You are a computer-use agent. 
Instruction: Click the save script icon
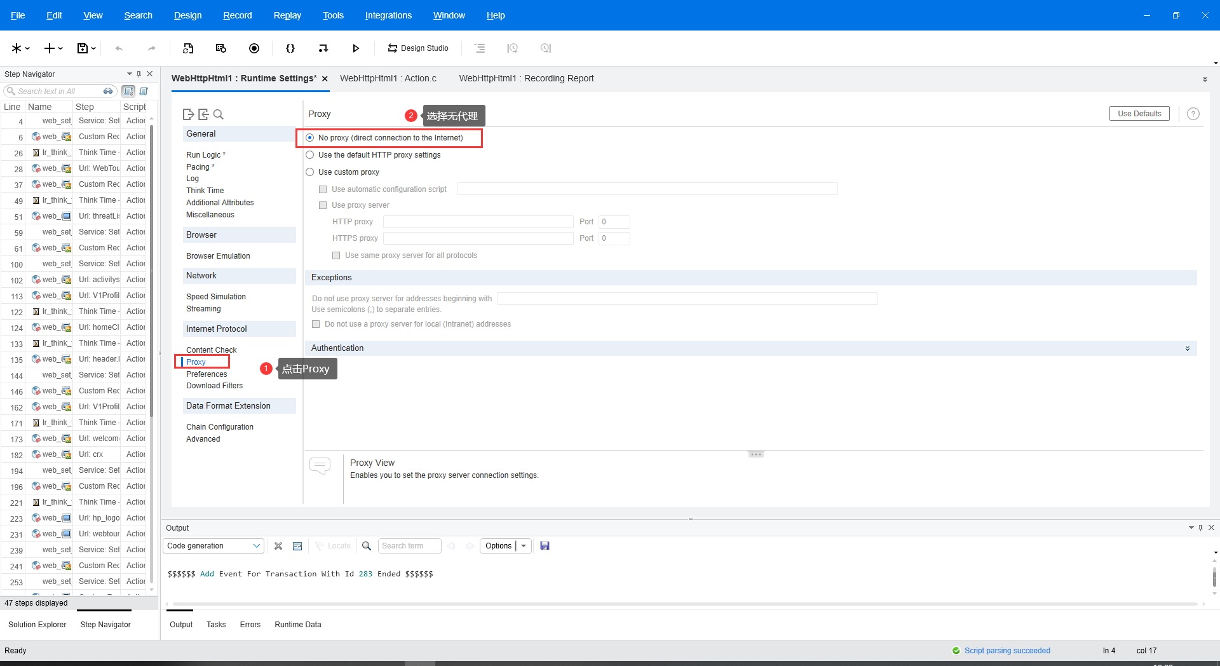tap(83, 48)
